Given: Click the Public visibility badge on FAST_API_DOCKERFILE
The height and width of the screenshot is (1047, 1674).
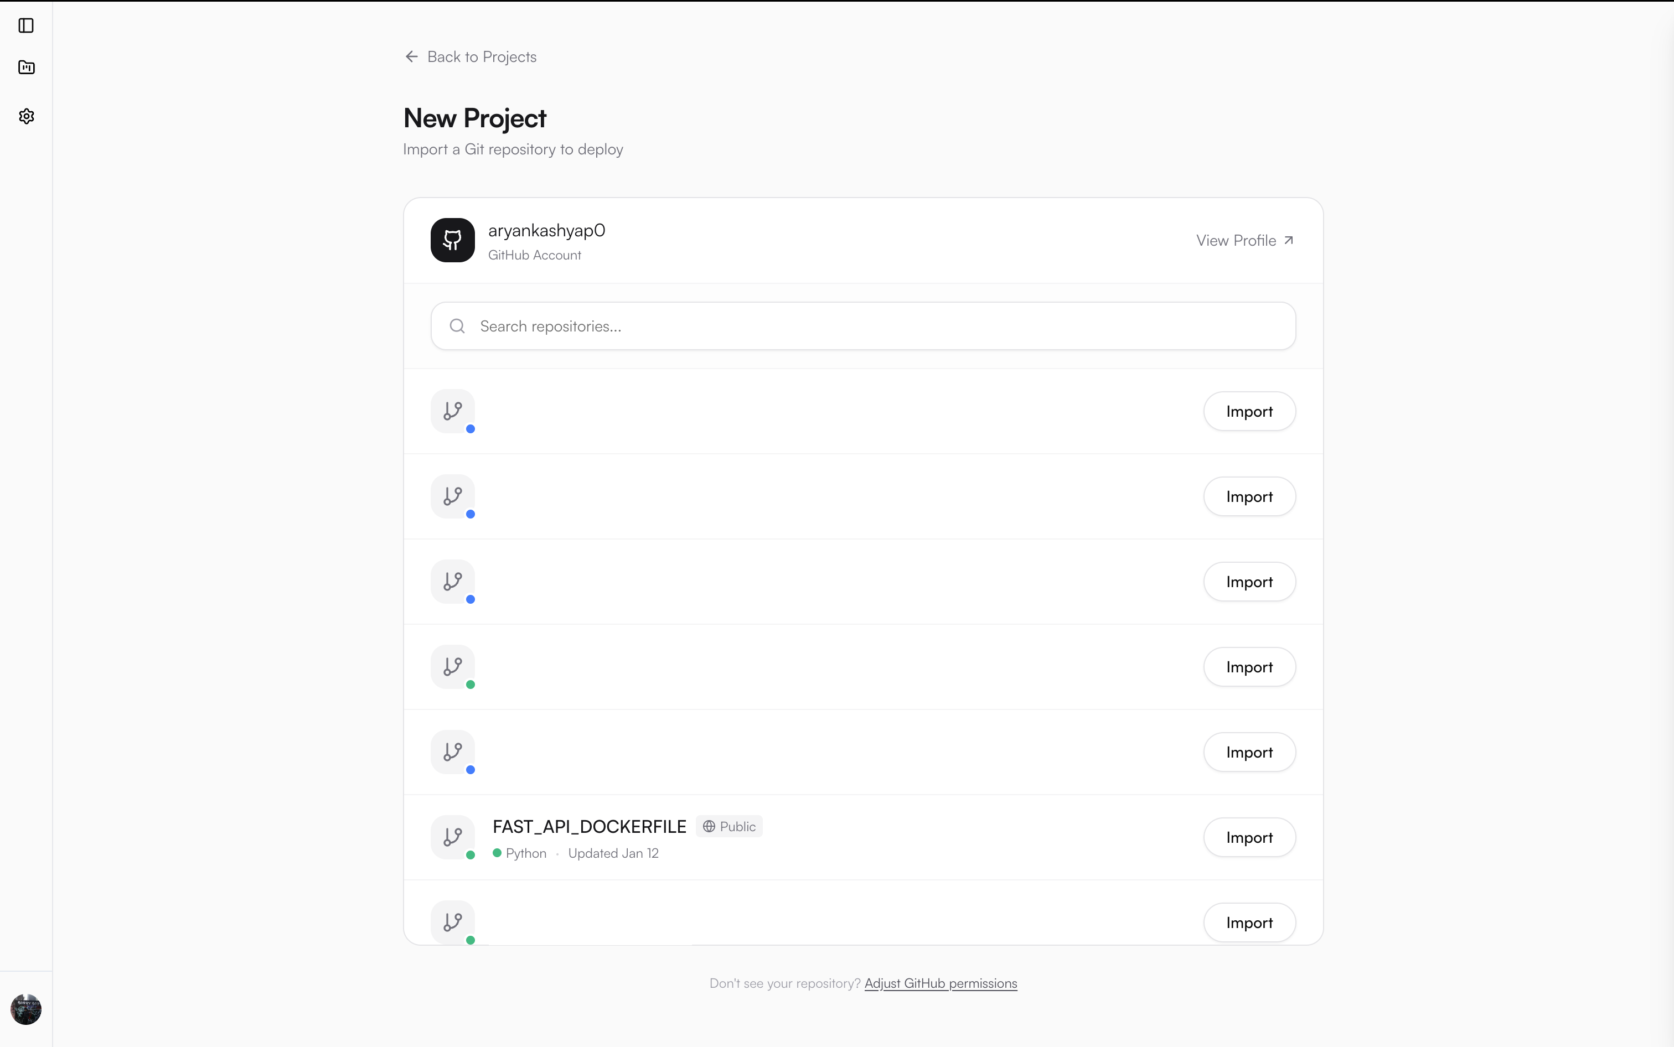Looking at the screenshot, I should 728,826.
